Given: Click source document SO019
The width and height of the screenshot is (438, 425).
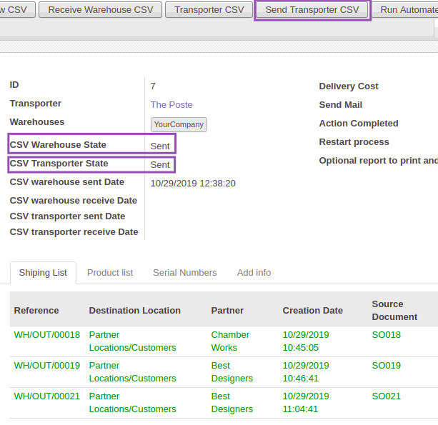Looking at the screenshot, I should 387,366.
